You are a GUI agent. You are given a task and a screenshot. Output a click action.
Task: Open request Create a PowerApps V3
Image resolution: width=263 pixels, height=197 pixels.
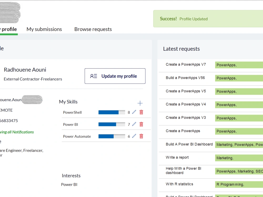186,118
